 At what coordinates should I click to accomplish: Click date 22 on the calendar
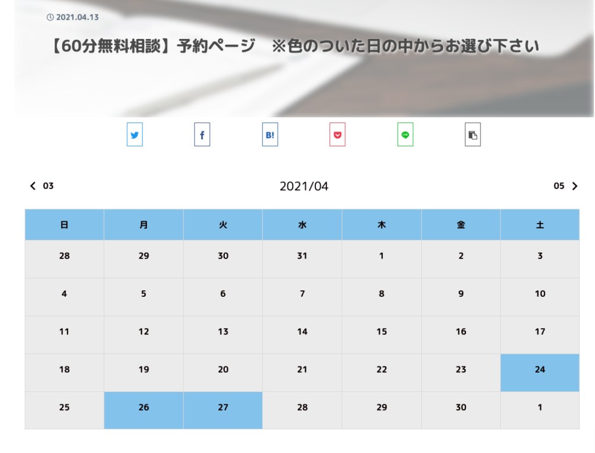382,373
